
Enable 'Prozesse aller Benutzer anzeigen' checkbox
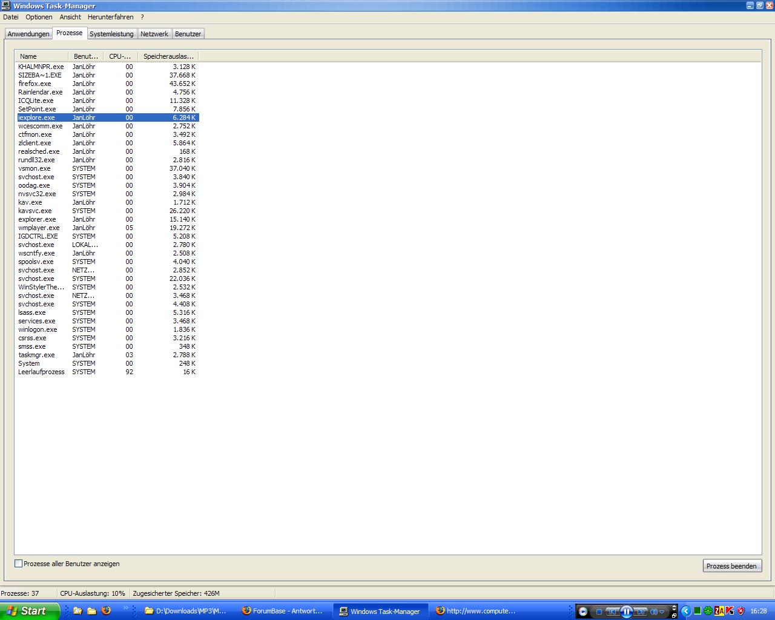(19, 564)
